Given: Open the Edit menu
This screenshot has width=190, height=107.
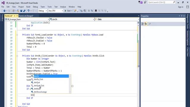Looking at the screenshot, I should pyautogui.click(x=8, y=7).
